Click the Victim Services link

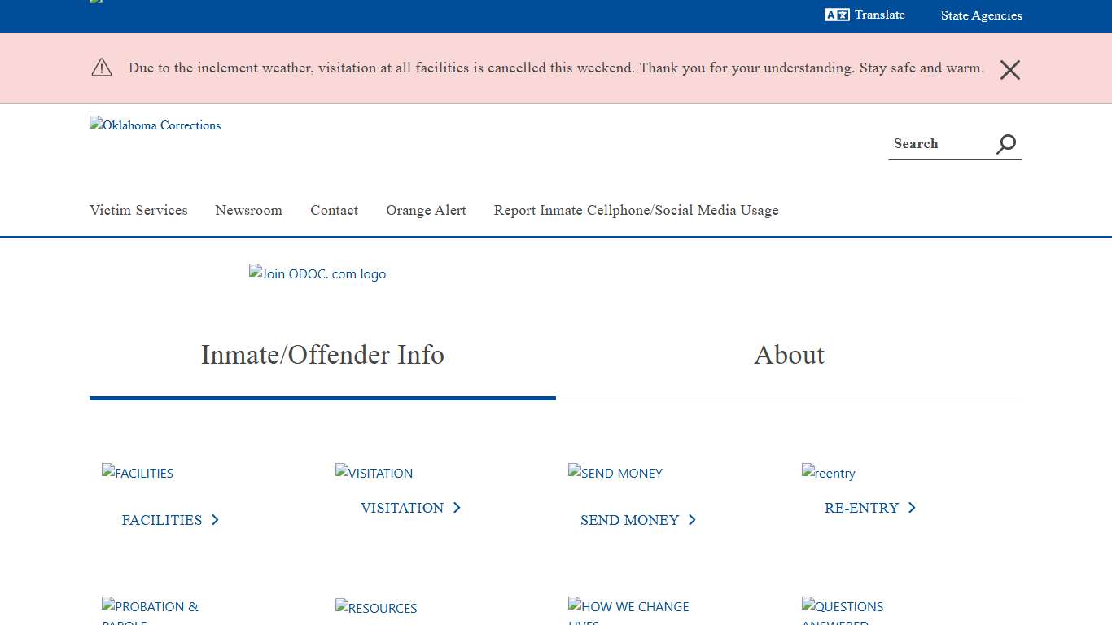point(138,210)
